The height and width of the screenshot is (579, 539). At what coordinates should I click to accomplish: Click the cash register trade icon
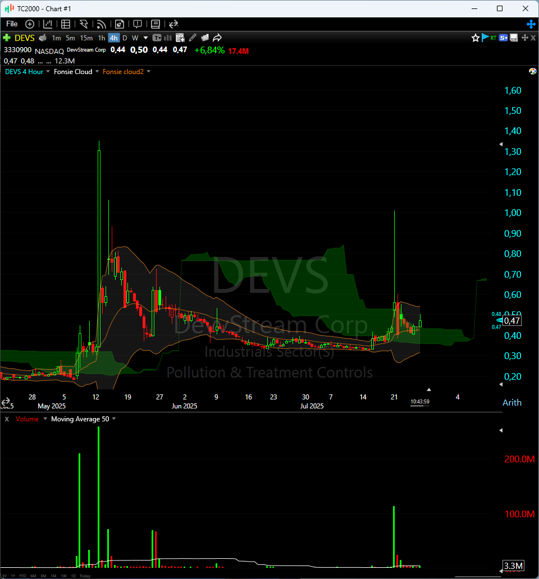(x=43, y=38)
